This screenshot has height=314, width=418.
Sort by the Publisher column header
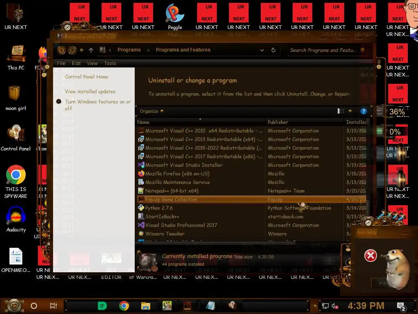(x=305, y=122)
